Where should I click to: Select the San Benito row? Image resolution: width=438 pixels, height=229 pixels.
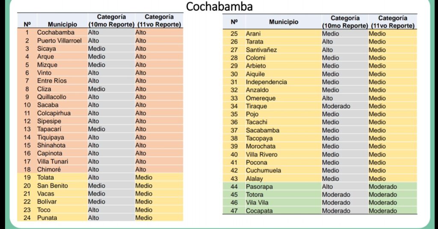click(52, 186)
